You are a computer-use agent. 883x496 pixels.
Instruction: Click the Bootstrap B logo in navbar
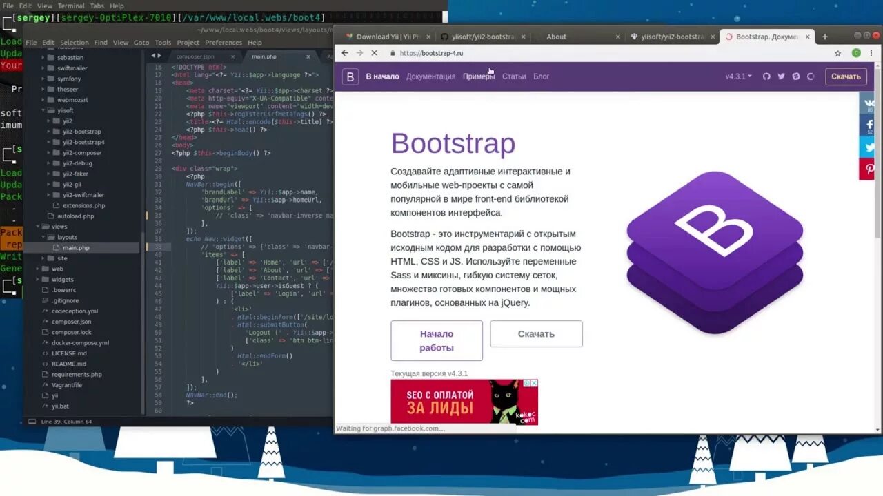tap(350, 76)
